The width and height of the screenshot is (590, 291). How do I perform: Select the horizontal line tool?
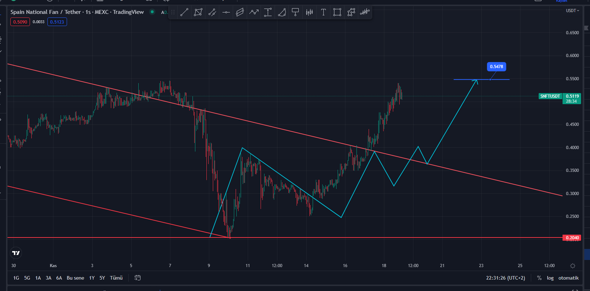(x=226, y=12)
